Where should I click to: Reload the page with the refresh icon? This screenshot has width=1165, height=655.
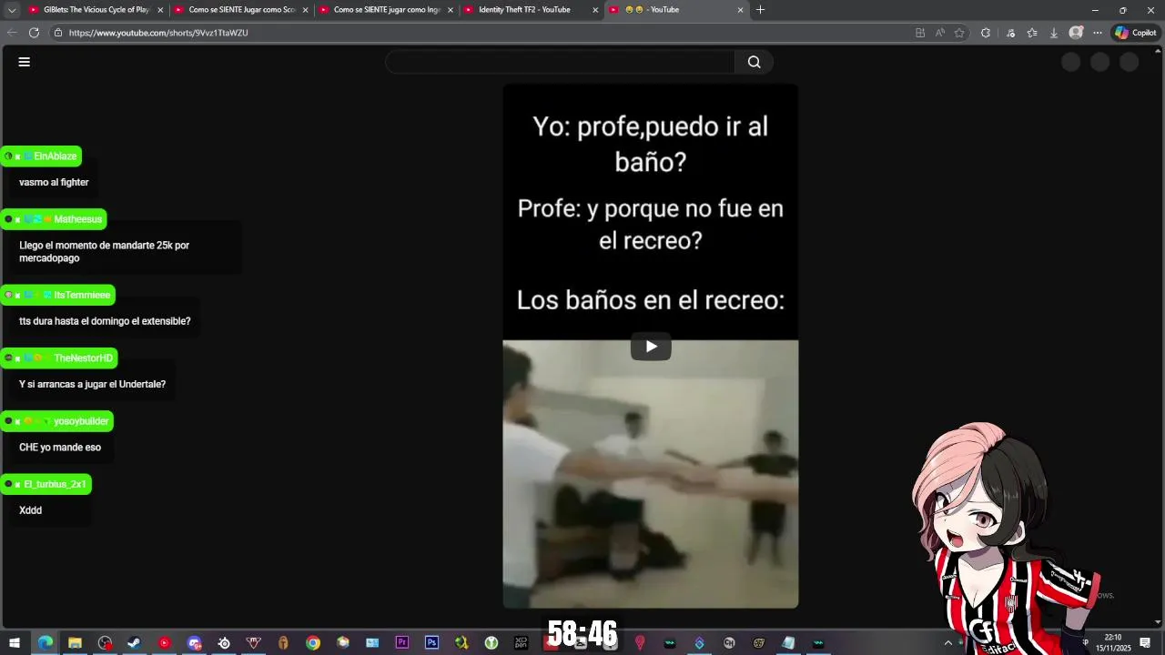pos(34,33)
